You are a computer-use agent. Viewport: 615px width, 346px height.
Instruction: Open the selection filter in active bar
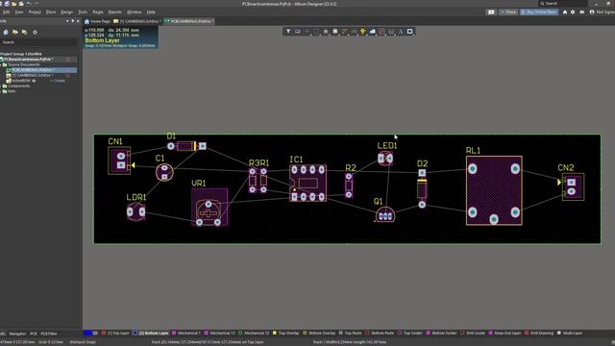(x=288, y=32)
